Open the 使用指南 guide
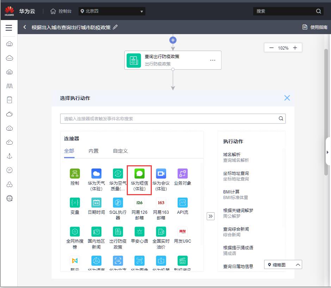 click(x=315, y=27)
